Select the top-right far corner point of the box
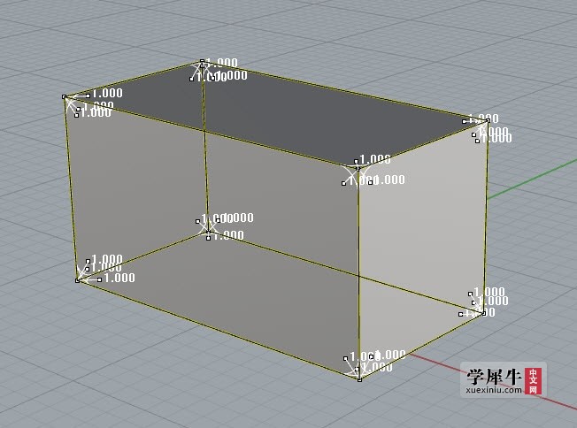This screenshot has width=577, height=428. point(488,120)
